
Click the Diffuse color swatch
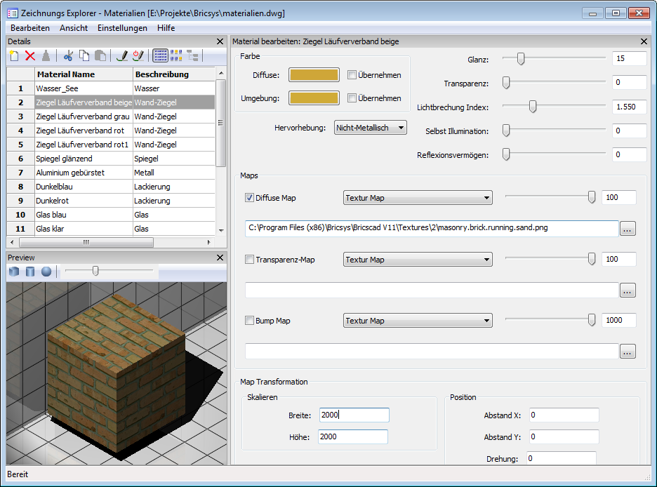[314, 75]
